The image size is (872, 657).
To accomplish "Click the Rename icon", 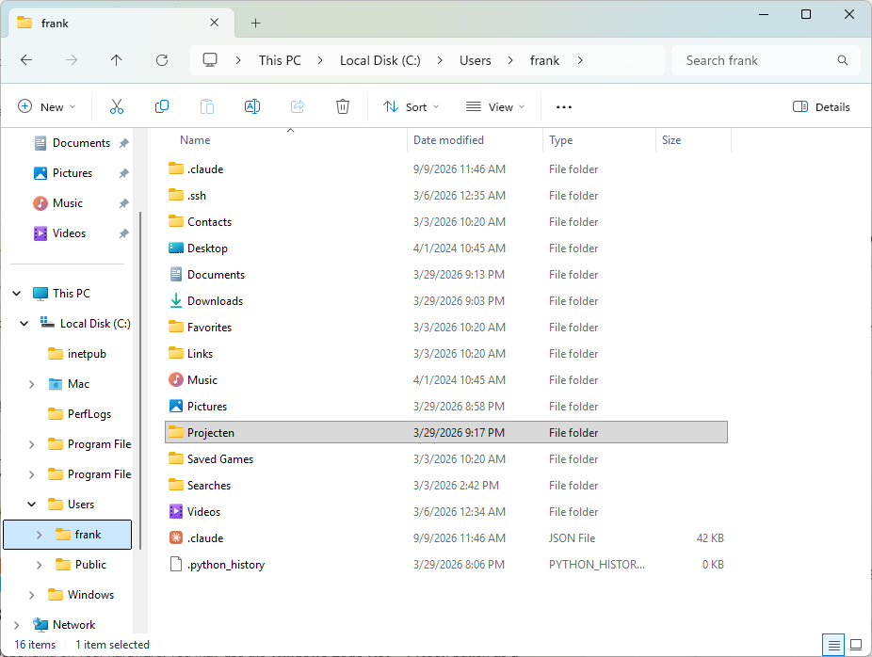I will click(252, 106).
